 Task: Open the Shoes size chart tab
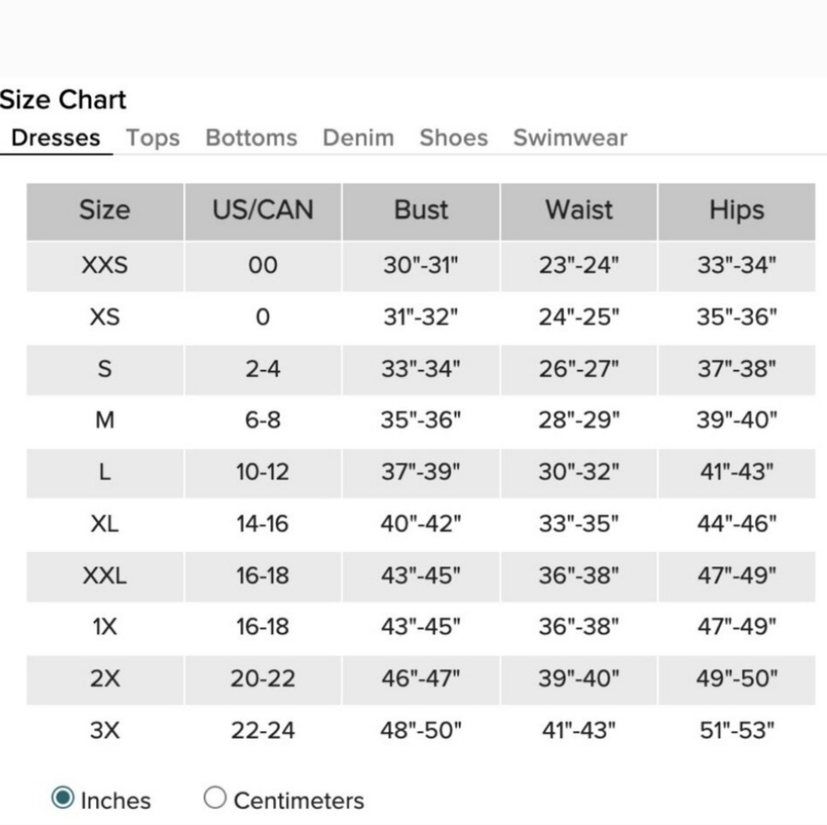pos(453,137)
